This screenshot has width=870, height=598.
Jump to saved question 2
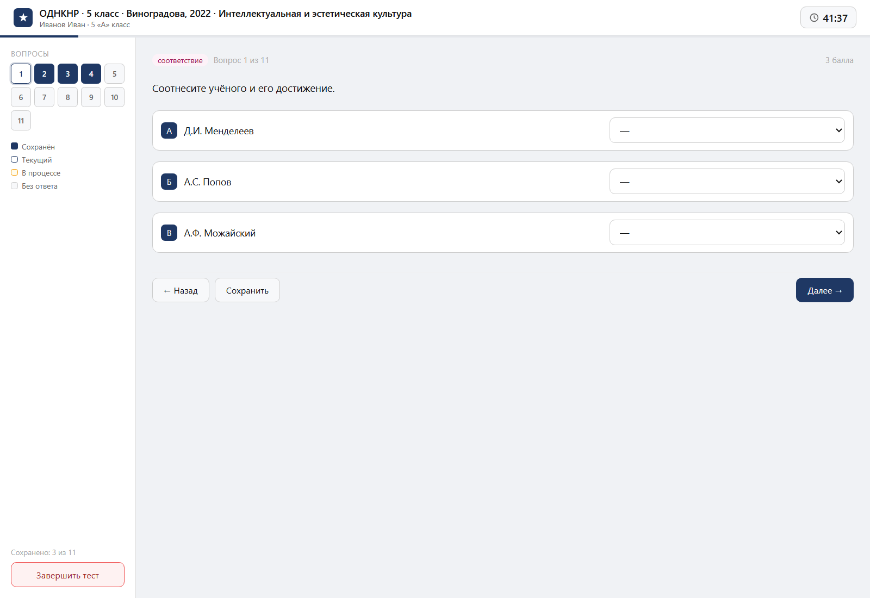(44, 74)
